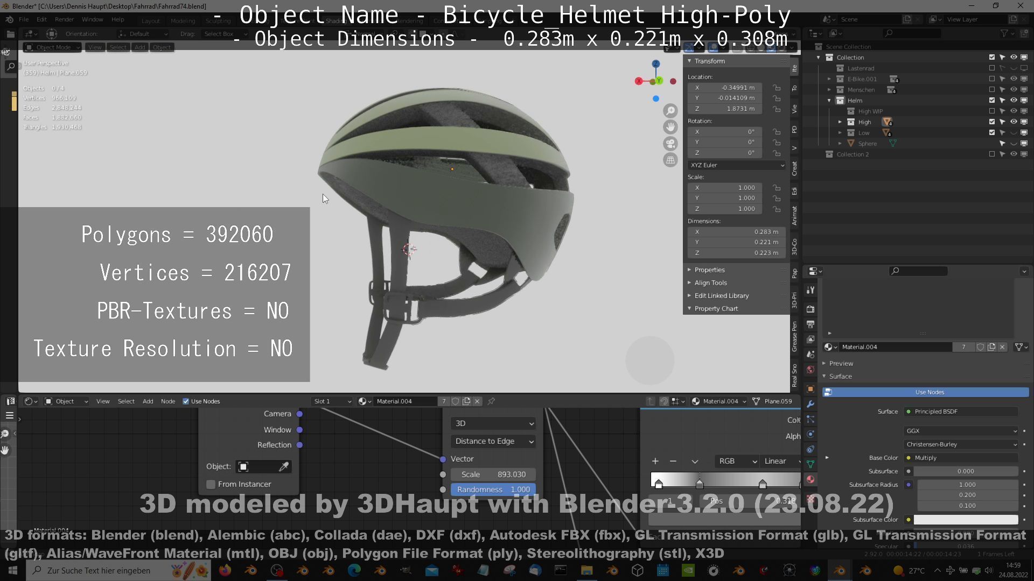The width and height of the screenshot is (1034, 581).
Task: Enable the Collection 2 checkbox
Action: pyautogui.click(x=992, y=154)
